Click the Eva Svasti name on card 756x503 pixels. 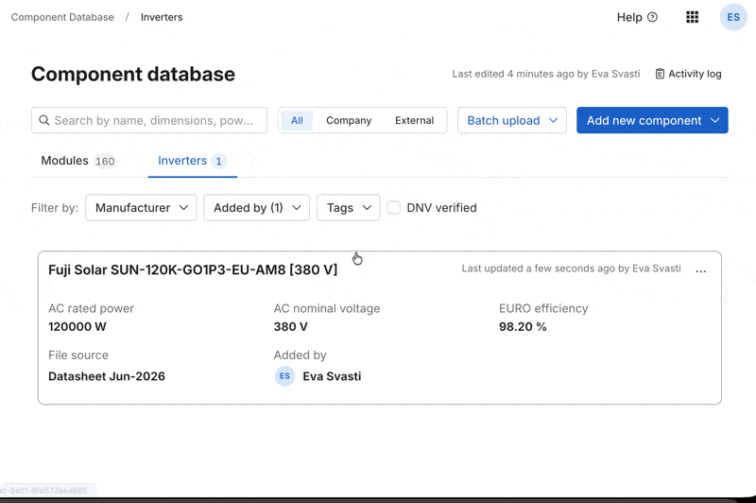[x=332, y=376]
